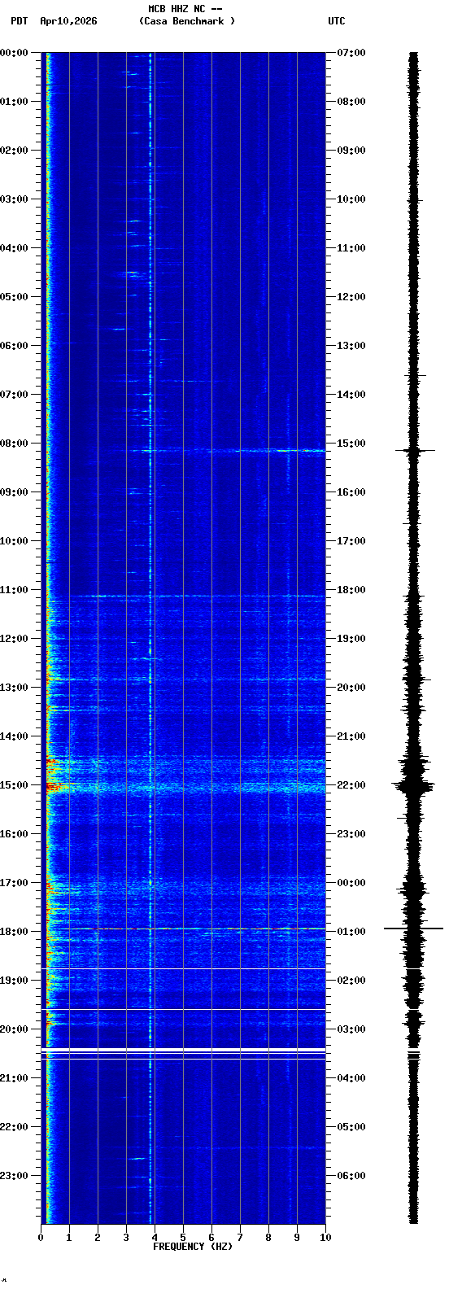Click the PDT axis label '01:00'
This screenshot has height=1289, width=449.
tap(14, 102)
